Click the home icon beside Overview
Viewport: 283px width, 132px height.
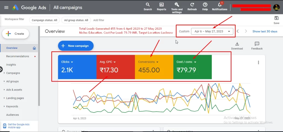tap(34, 48)
